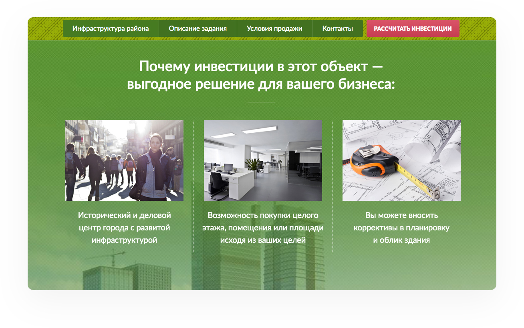Go to the Описание задания section
524x328 pixels.
coord(198,29)
